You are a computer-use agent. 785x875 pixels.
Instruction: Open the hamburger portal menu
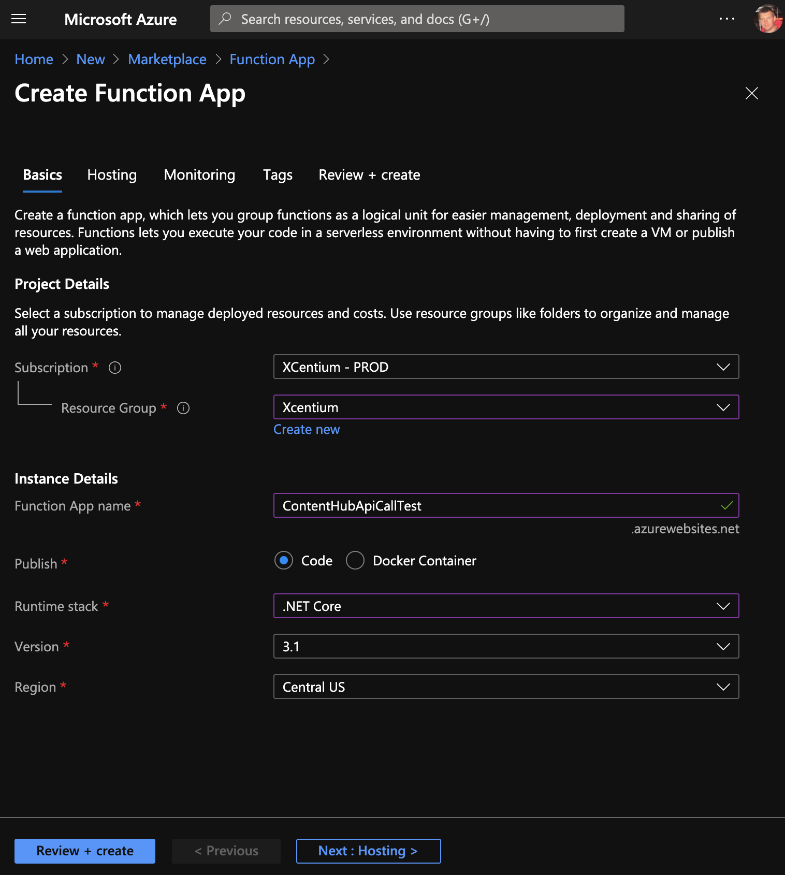tap(19, 19)
